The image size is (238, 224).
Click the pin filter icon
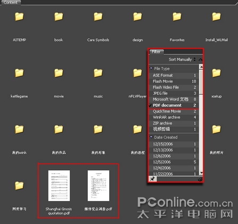152,179
